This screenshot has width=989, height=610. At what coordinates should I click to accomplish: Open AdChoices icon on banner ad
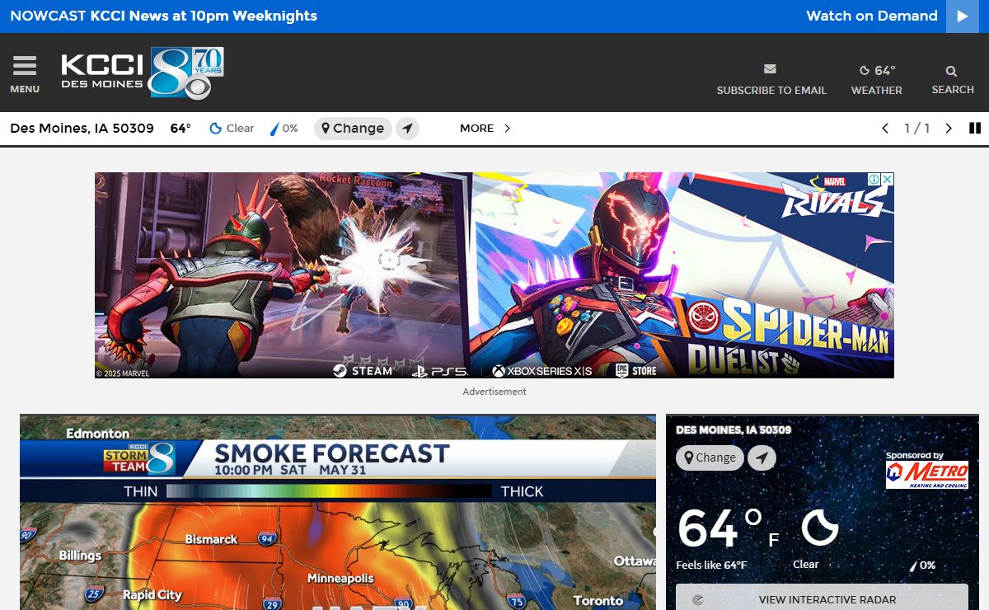[873, 179]
